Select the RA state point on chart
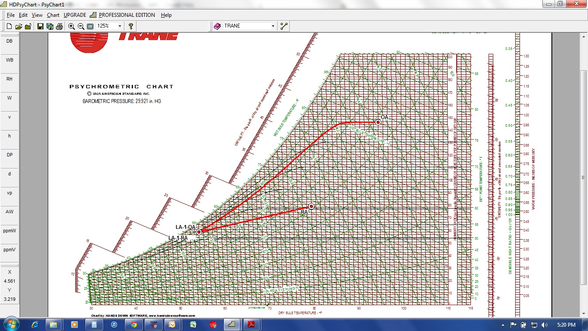Screen dimensions: 588x331 click(x=311, y=206)
